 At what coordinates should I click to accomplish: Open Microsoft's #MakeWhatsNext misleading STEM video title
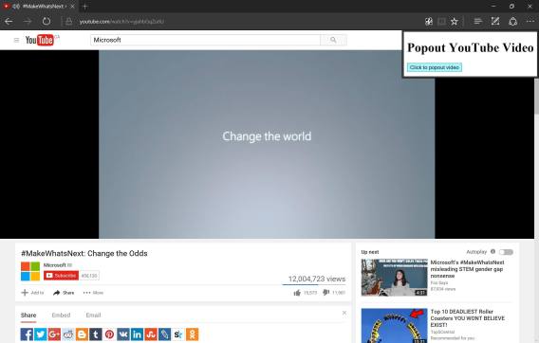(x=467, y=269)
